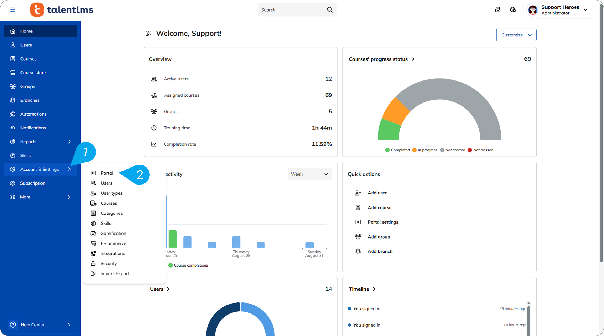This screenshot has width=604, height=336.
Task: Click the search magnifier icon
Action: pyautogui.click(x=330, y=10)
